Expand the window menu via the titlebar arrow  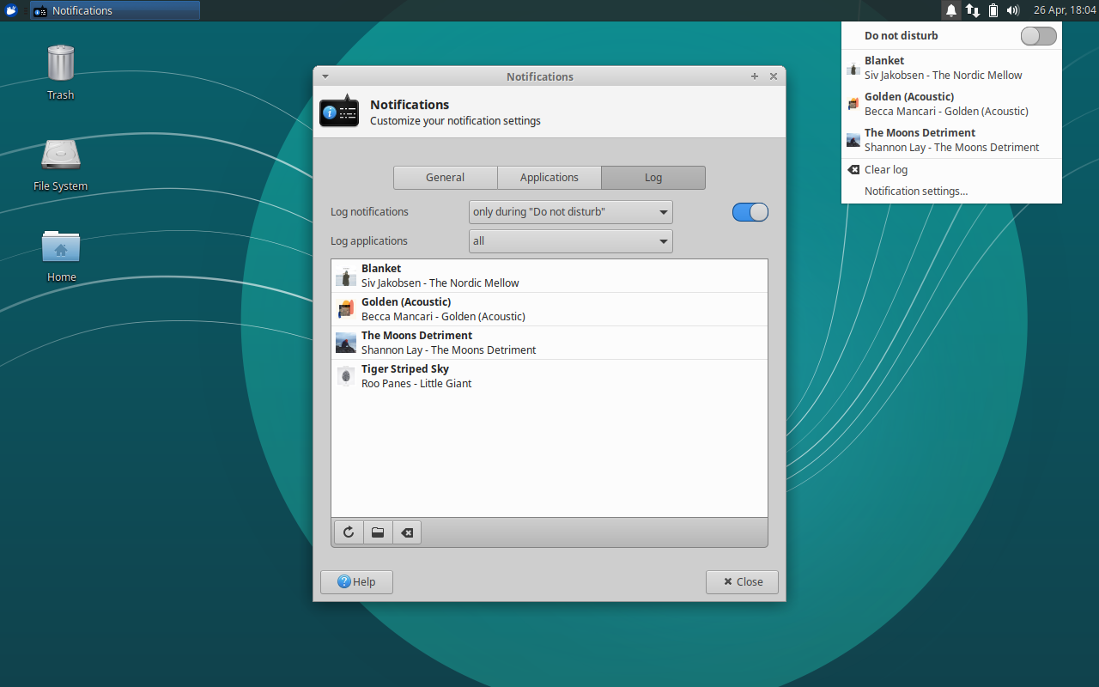click(x=325, y=76)
